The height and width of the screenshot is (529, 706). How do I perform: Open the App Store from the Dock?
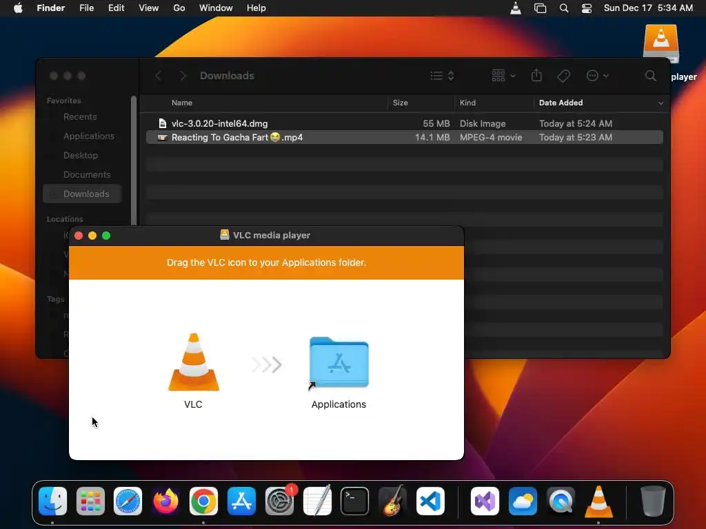tap(241, 501)
